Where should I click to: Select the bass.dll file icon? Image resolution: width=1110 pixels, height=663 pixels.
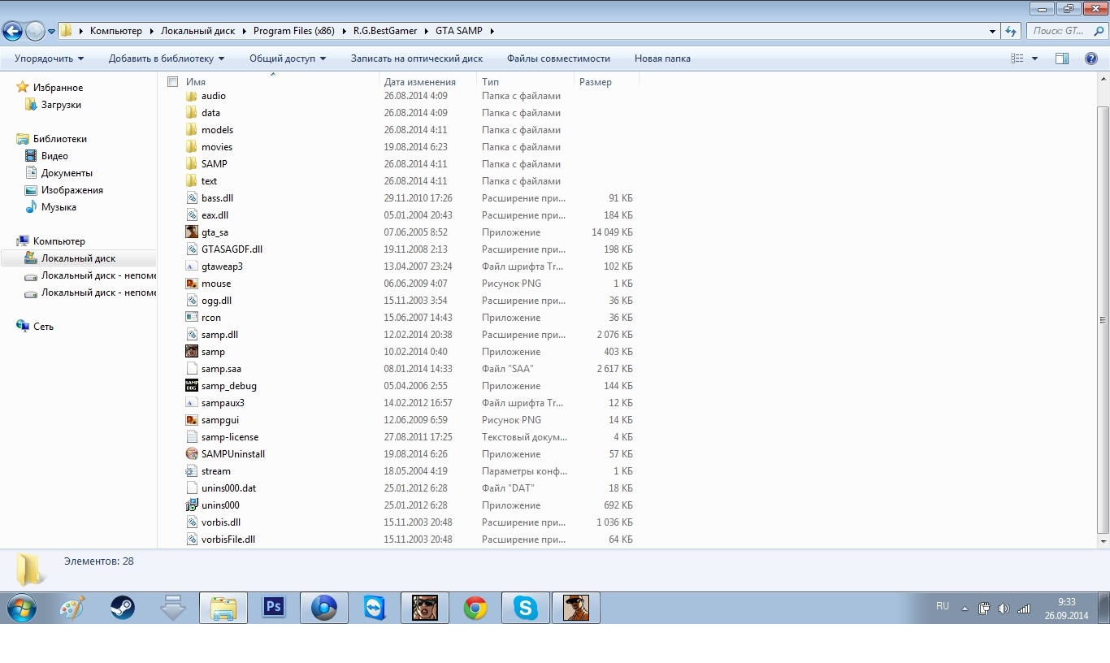[192, 198]
